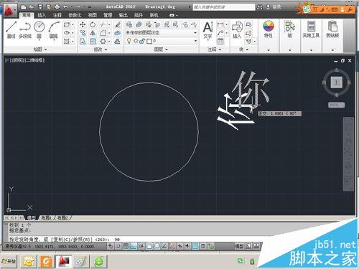
Task: Switch to the Manage (管理) ribbon tab
Action: click(108, 15)
